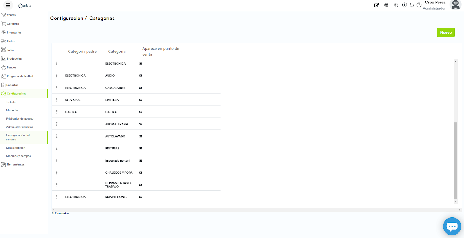Open options menu for SMARTPHONES row
The height and width of the screenshot is (238, 464).
pyautogui.click(x=57, y=197)
